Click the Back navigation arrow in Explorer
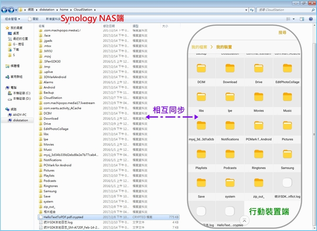The width and height of the screenshot is (317, 231). tap(5, 10)
